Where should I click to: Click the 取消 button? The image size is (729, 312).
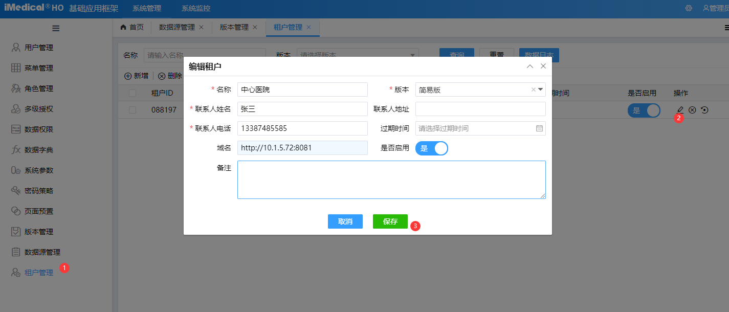click(x=345, y=221)
